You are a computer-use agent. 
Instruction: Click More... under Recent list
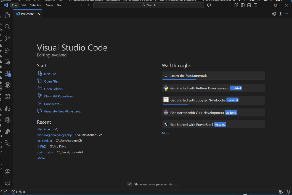(42, 158)
